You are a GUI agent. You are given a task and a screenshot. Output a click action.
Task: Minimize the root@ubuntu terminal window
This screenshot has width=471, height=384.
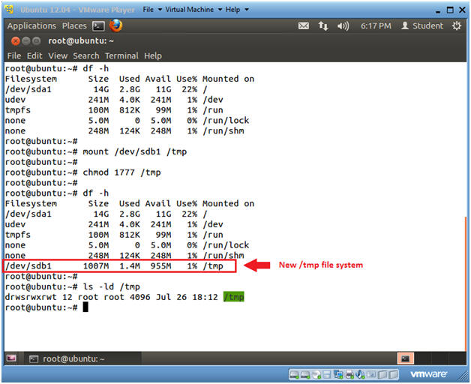pyautogui.click(x=26, y=40)
